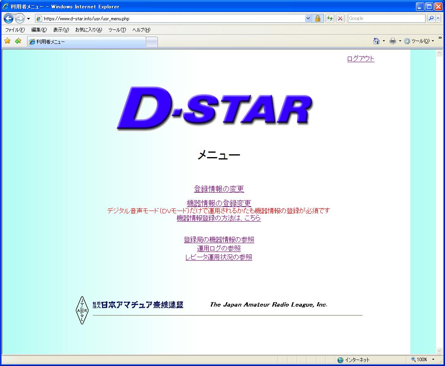The image size is (445, 366).
Task: Open the お気に入り(A) menu
Action: coord(88,30)
